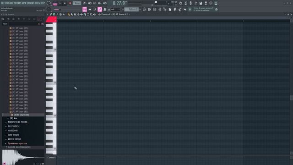Screen dimensions: 293x165
Task: Open the 'Pattern 3' pattern selector
Action: click(131, 9)
